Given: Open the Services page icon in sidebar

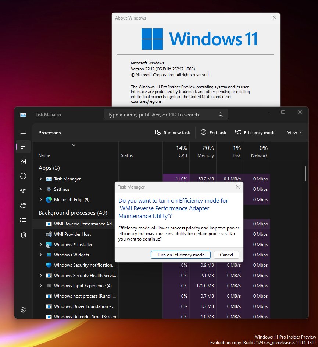Looking at the screenshot, I should pyautogui.click(x=23, y=235).
